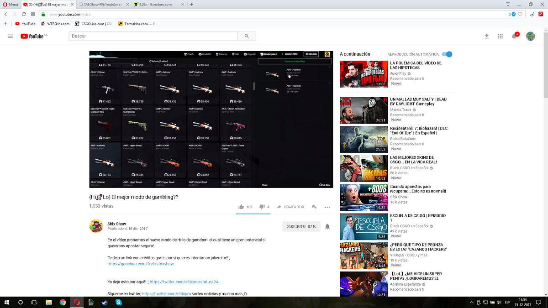Open Dead by Daylight video thumbnail

click(364, 110)
